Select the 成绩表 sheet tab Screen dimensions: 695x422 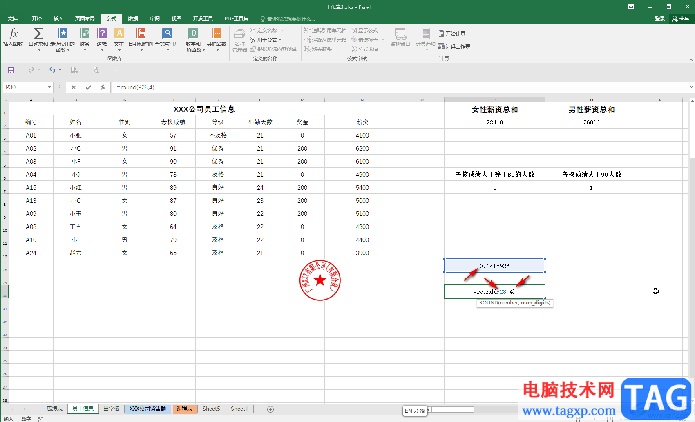(x=54, y=409)
